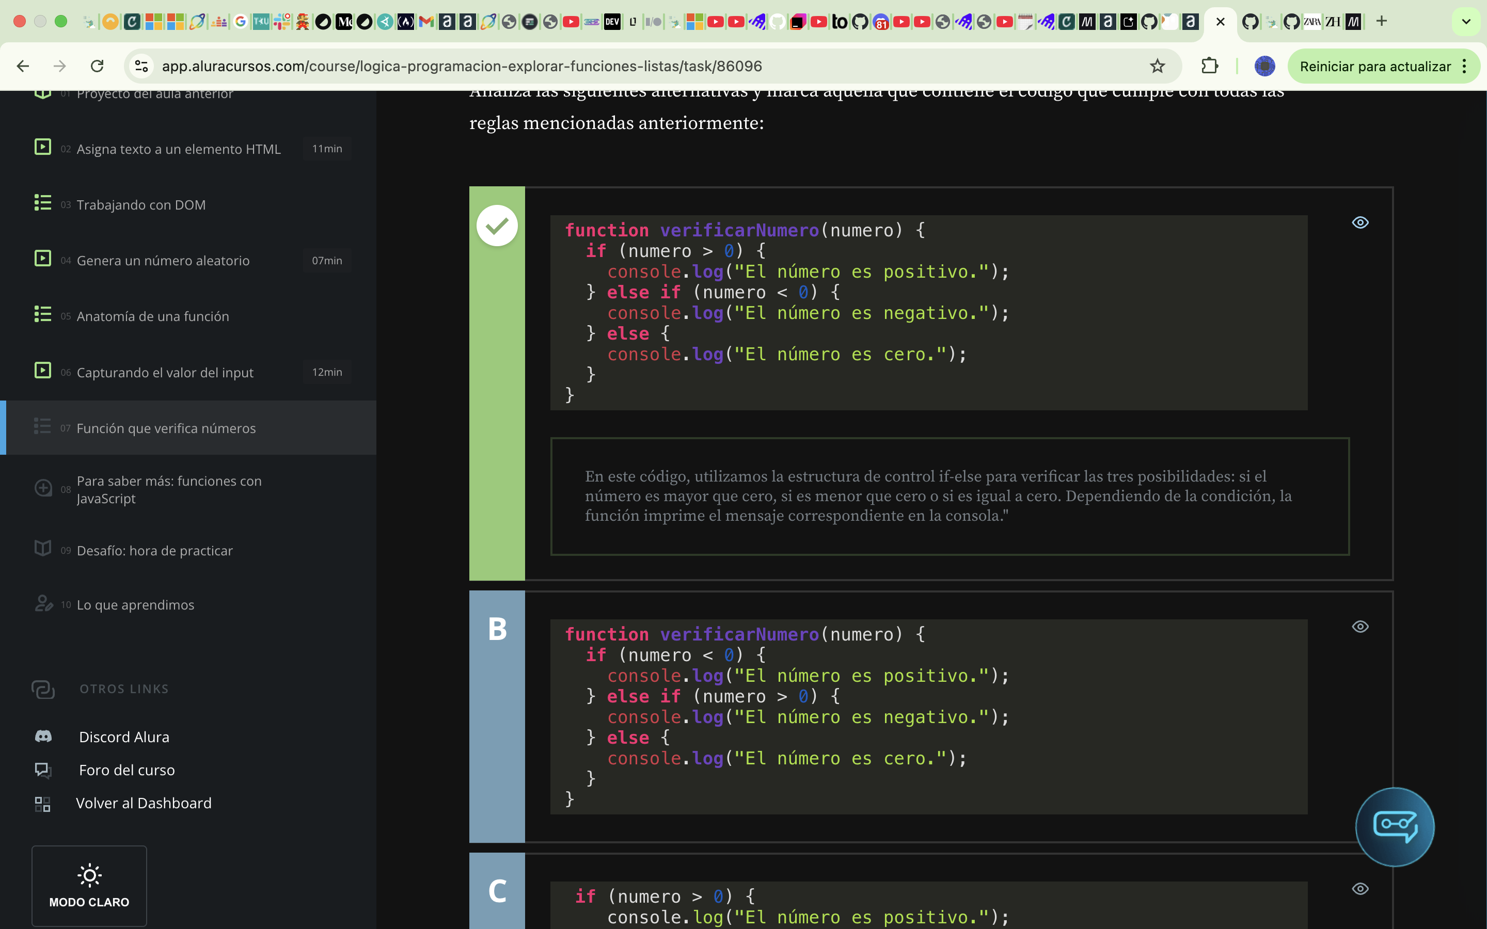Screen dimensions: 1487x929
Task: Click the OTROS LINKS chain icon
Action: [43, 689]
